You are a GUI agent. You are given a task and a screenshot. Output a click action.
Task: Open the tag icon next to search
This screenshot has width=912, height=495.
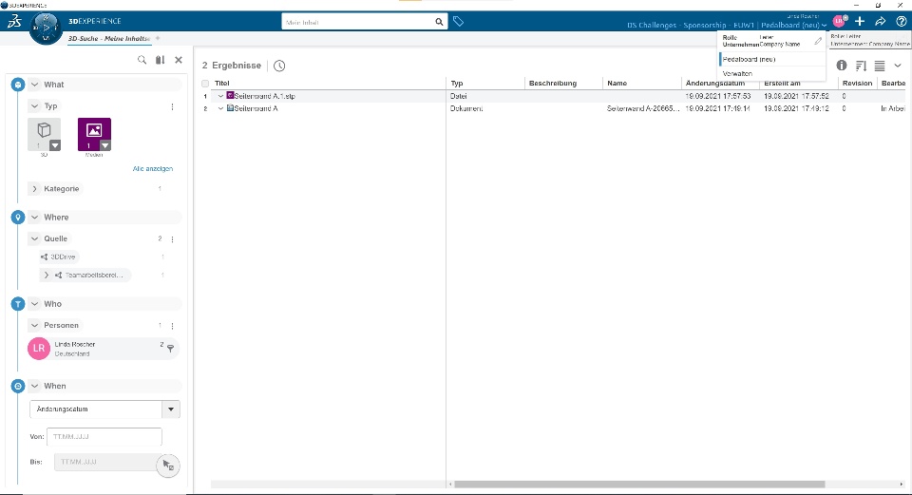pyautogui.click(x=458, y=22)
